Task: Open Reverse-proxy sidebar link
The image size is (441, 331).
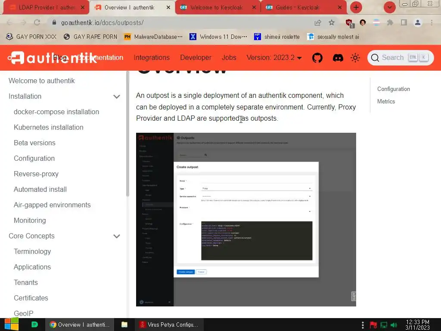Action: coord(36,174)
